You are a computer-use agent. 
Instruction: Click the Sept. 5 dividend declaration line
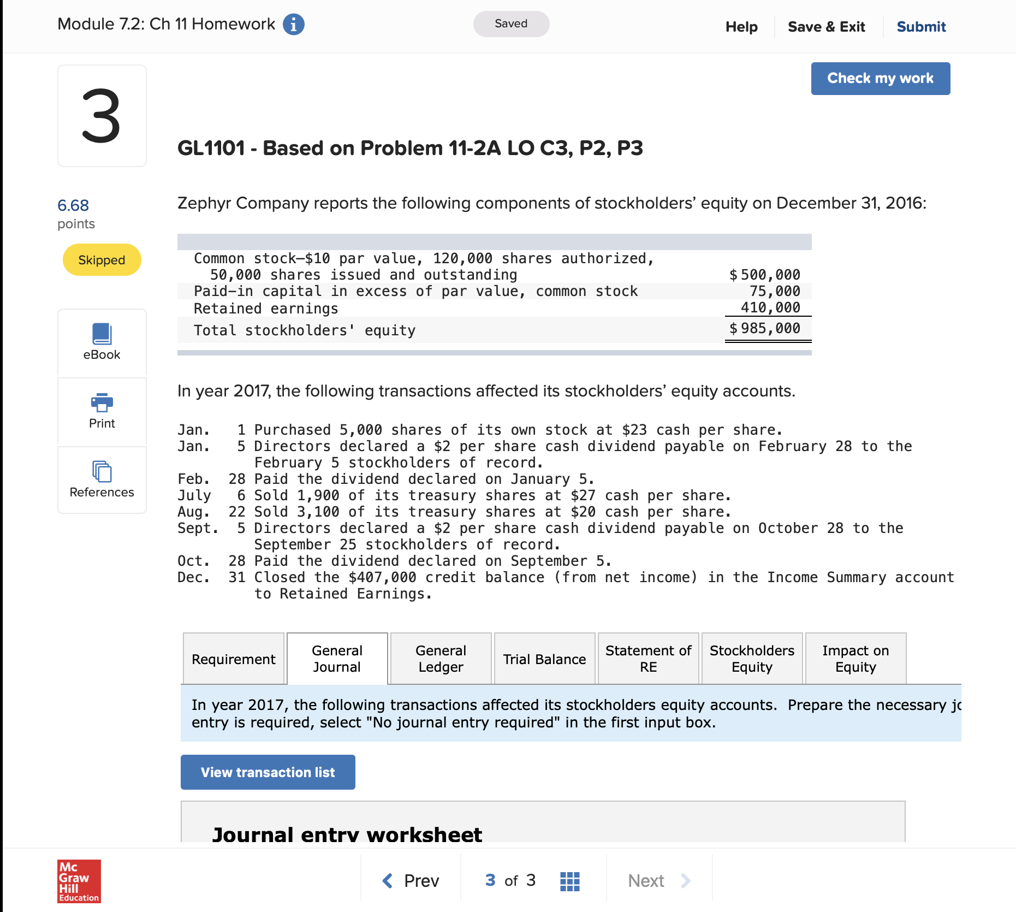point(540,536)
